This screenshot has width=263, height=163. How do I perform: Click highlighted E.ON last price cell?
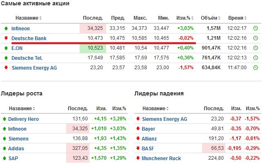pyautogui.click(x=93, y=48)
